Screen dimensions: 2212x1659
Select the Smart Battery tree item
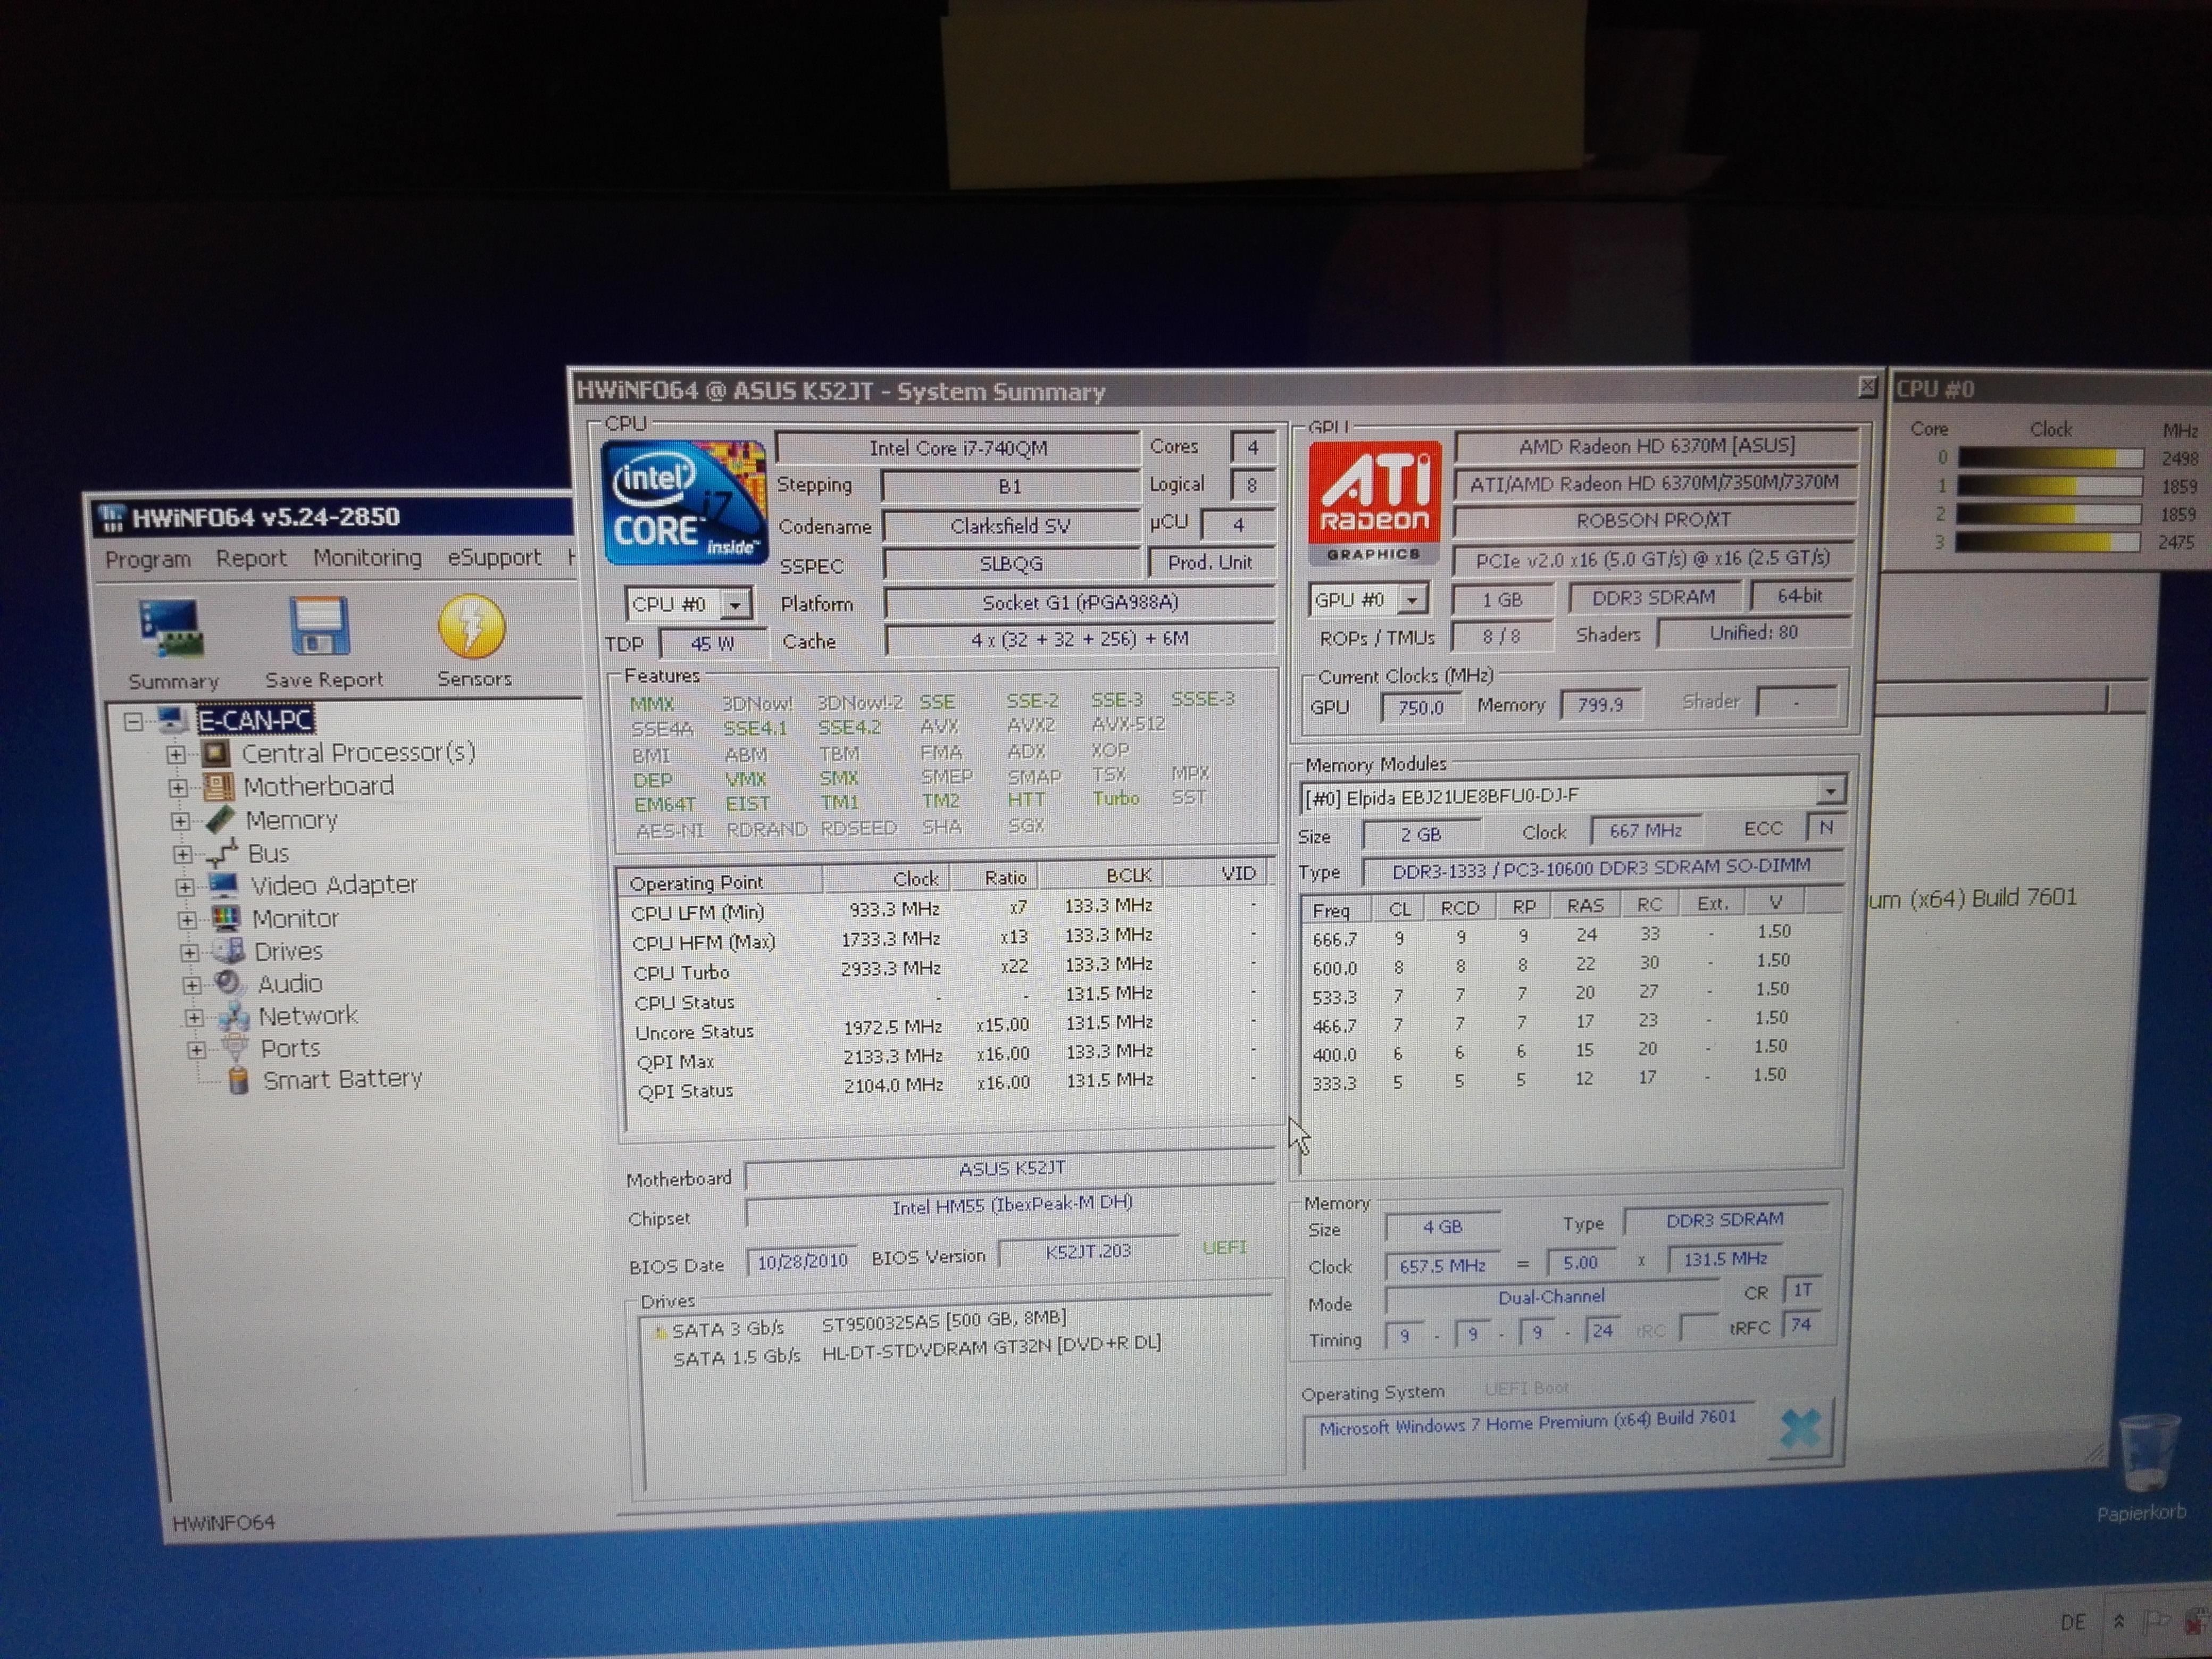tap(341, 1080)
